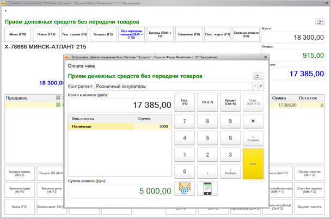This screenshot has width=331, height=219.
Task: Click Заменить права (Alt+F4) button
Action: [20, 190]
